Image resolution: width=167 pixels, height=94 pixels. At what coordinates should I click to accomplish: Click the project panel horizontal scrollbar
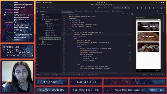click(47, 73)
